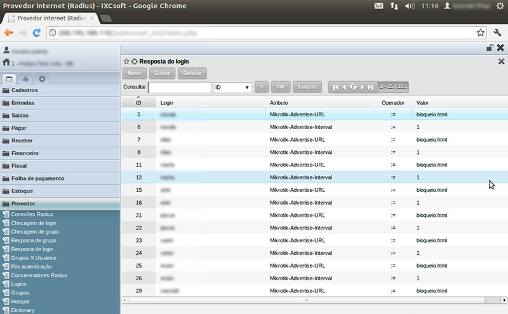Bookmark the page with the star icon
The image size is (508, 314).
click(481, 32)
